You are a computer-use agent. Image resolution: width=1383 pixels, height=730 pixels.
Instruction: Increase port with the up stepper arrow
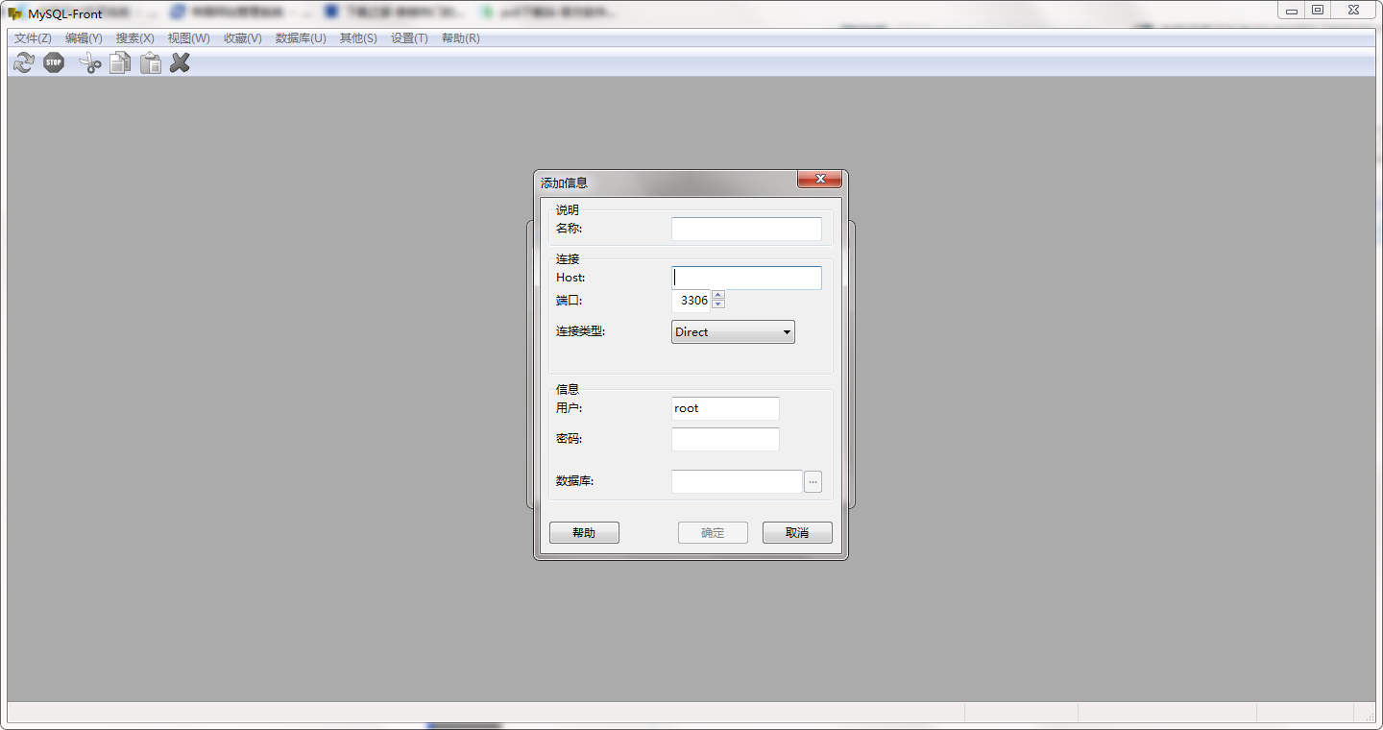pos(718,295)
